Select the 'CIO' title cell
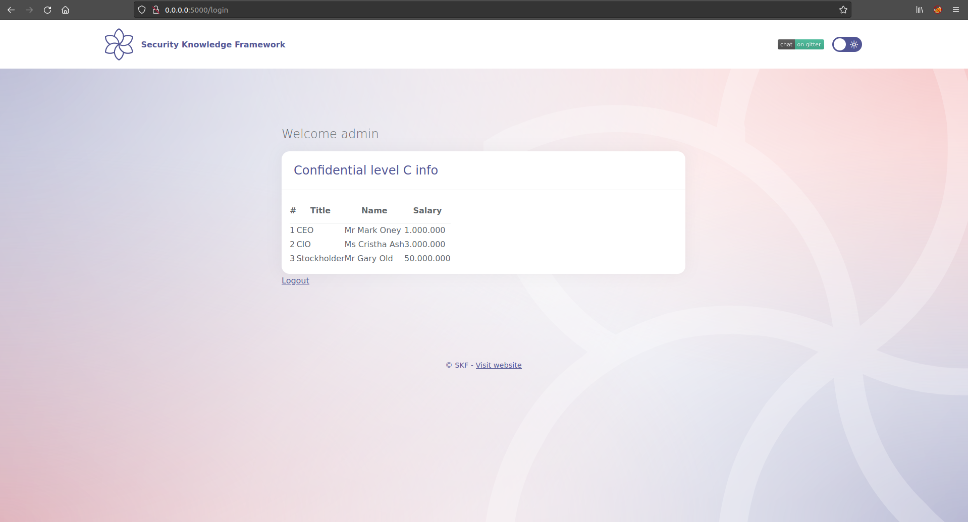 303,244
